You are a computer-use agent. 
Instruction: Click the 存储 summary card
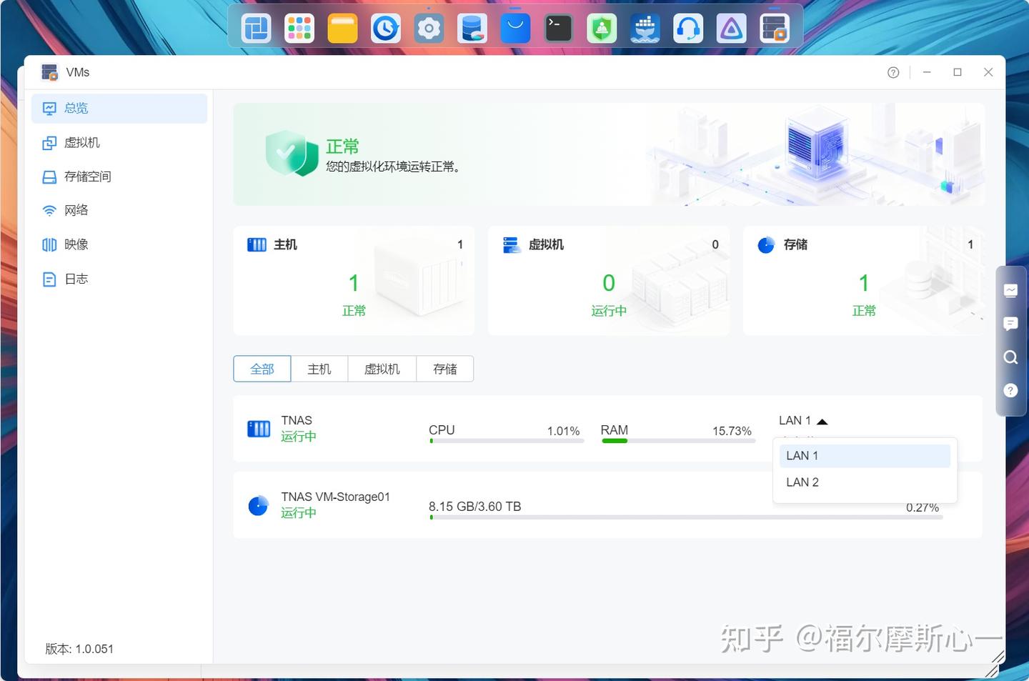point(863,281)
